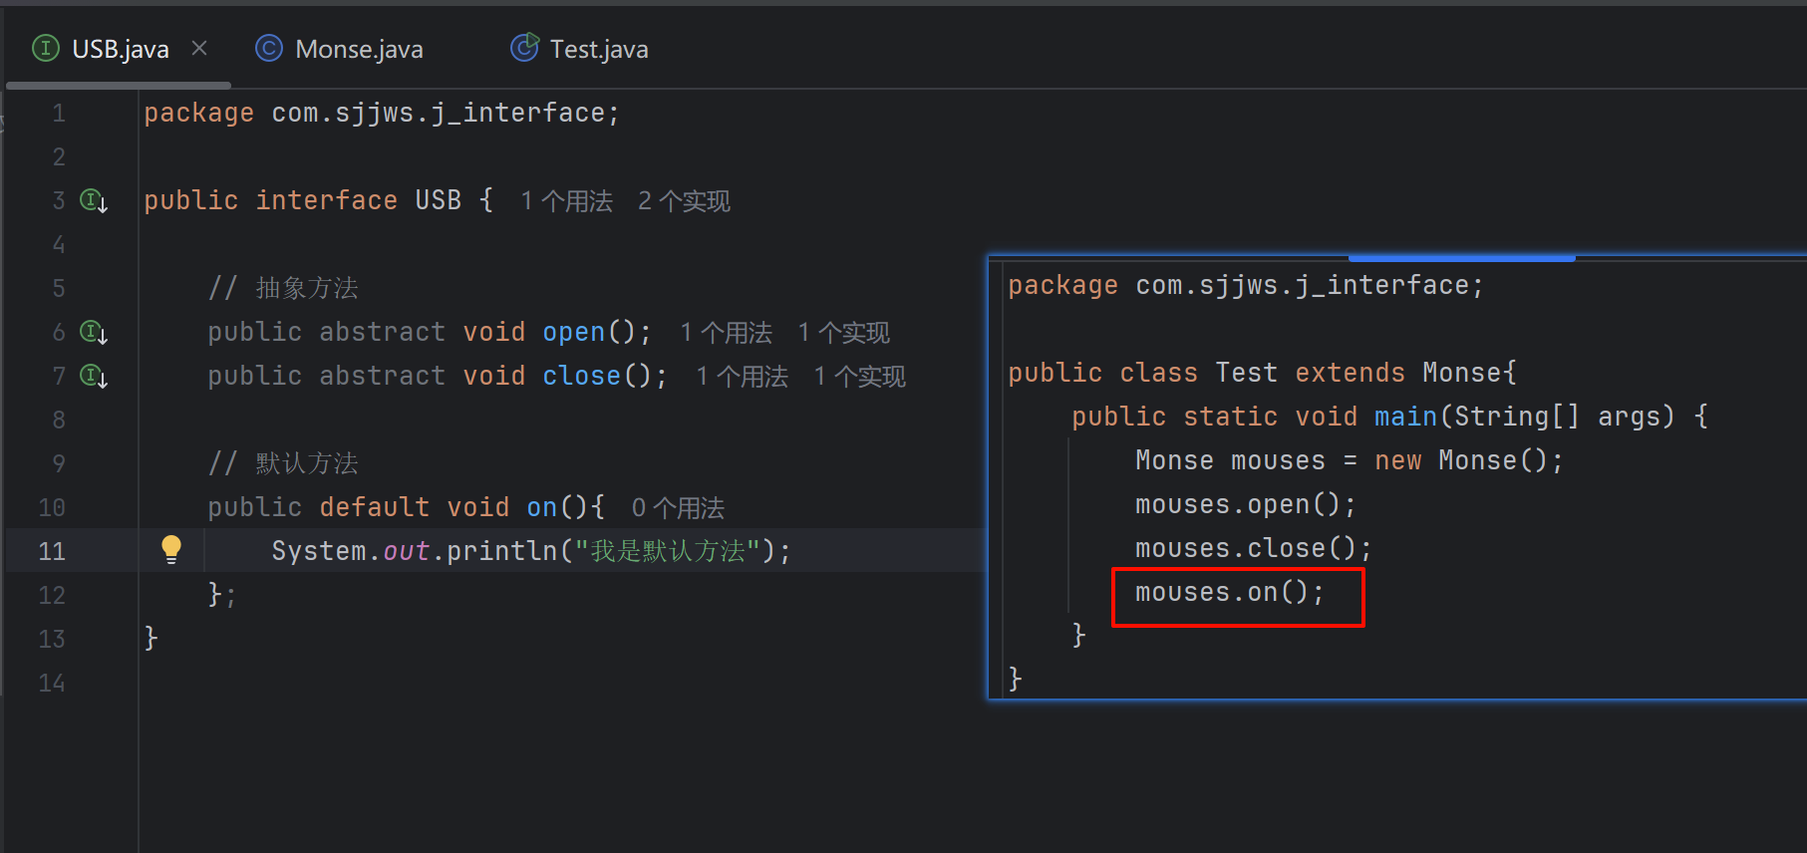This screenshot has height=853, width=1807.
Task: Click the "0 个用法" hint beside on() method
Action: tap(678, 508)
